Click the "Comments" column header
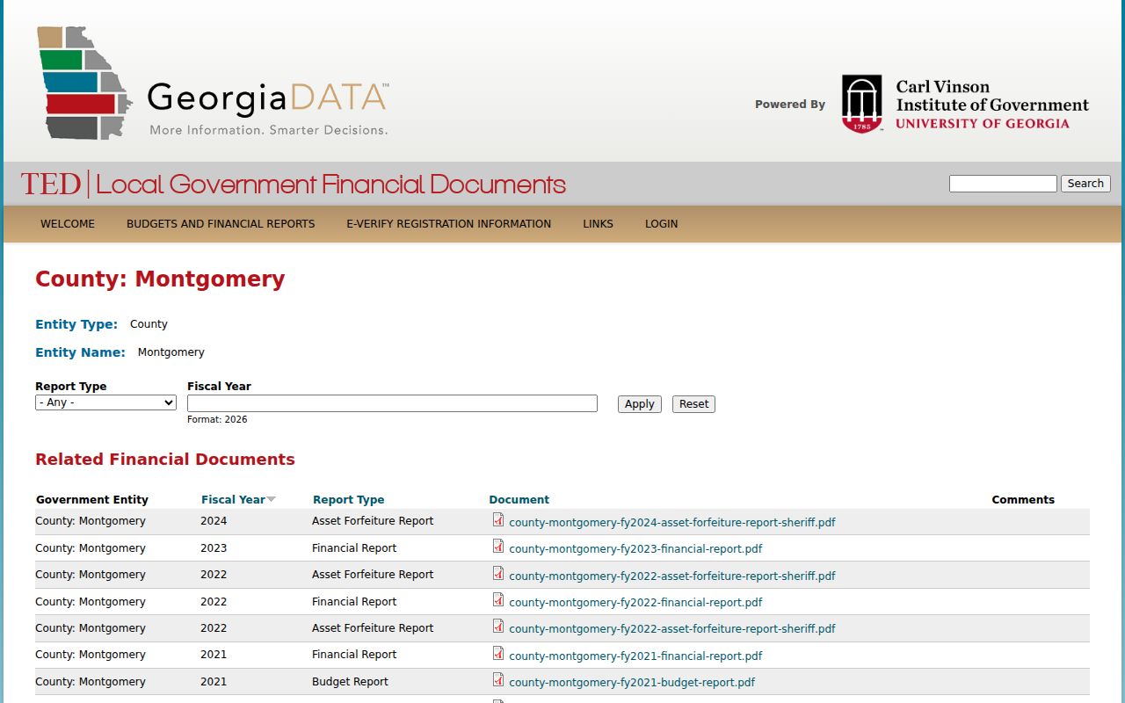Screen dimensions: 1125x703 click(1023, 499)
